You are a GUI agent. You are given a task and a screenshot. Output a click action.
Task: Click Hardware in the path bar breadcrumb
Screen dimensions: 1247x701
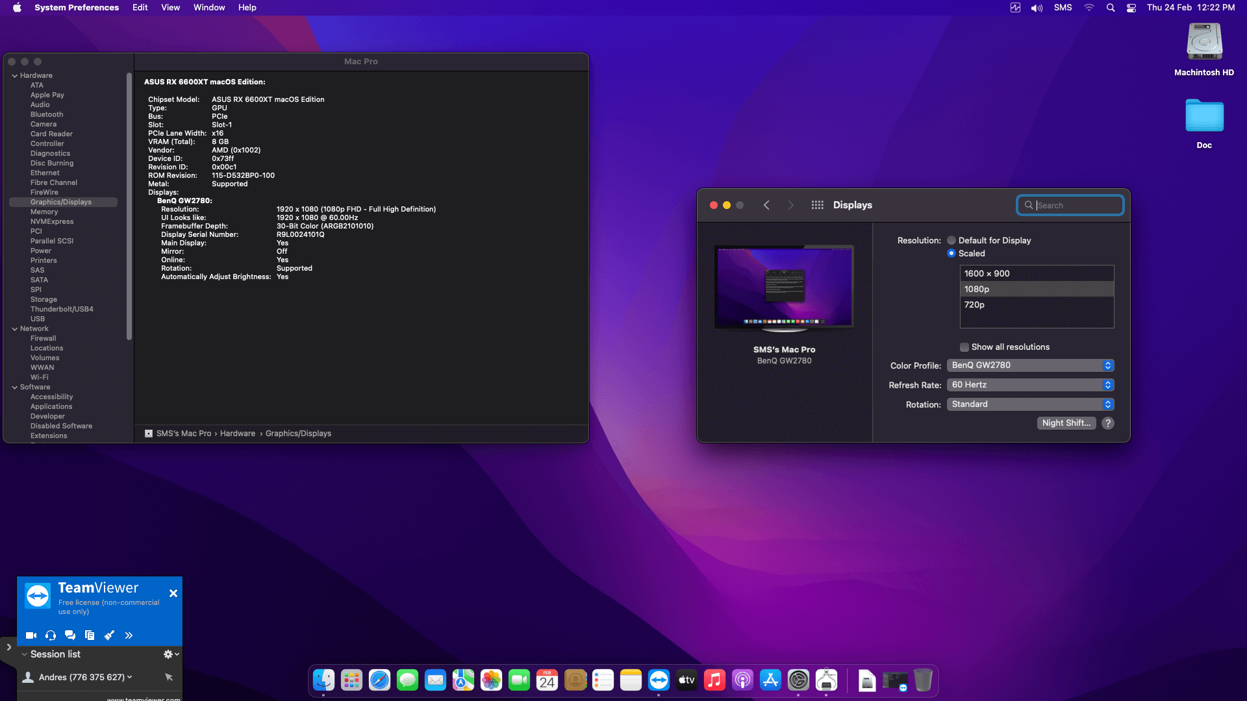(x=238, y=434)
